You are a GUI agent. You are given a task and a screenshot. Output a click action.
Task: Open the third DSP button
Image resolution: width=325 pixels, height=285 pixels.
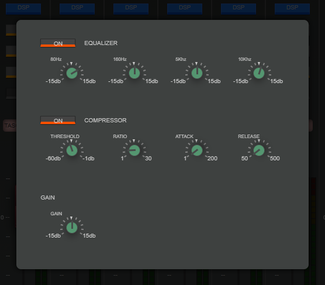(x=131, y=9)
